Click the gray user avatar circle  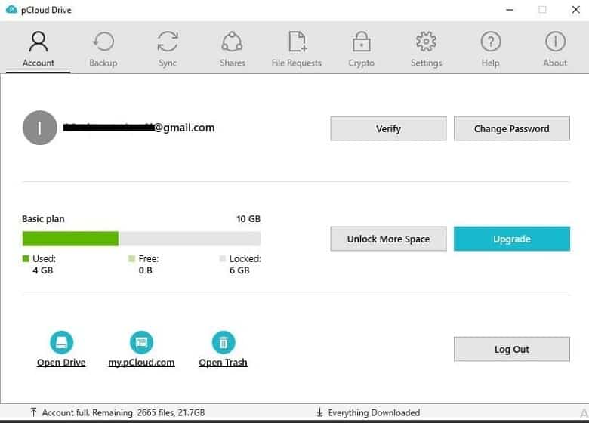(x=40, y=128)
